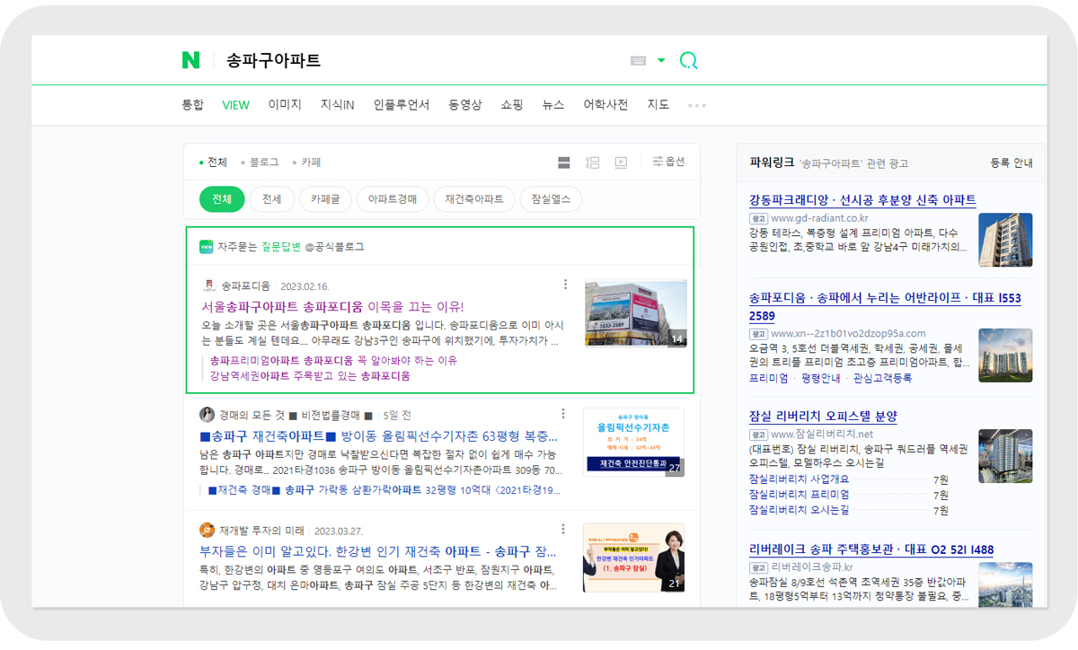Viewport: 1078px width, 650px height.
Task: Open the 한강변 인기 재건축 아파트 thumbnail
Action: [633, 558]
